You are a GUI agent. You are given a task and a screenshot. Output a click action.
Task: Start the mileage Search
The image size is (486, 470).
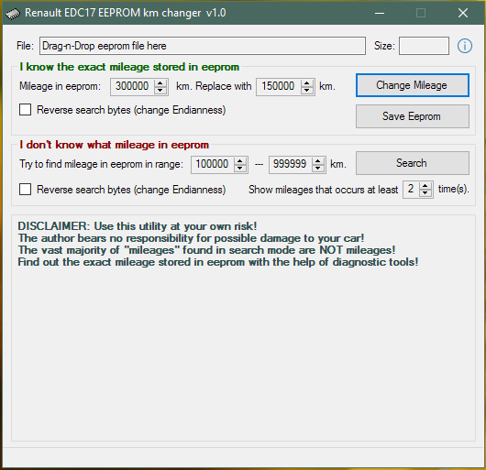tap(413, 163)
